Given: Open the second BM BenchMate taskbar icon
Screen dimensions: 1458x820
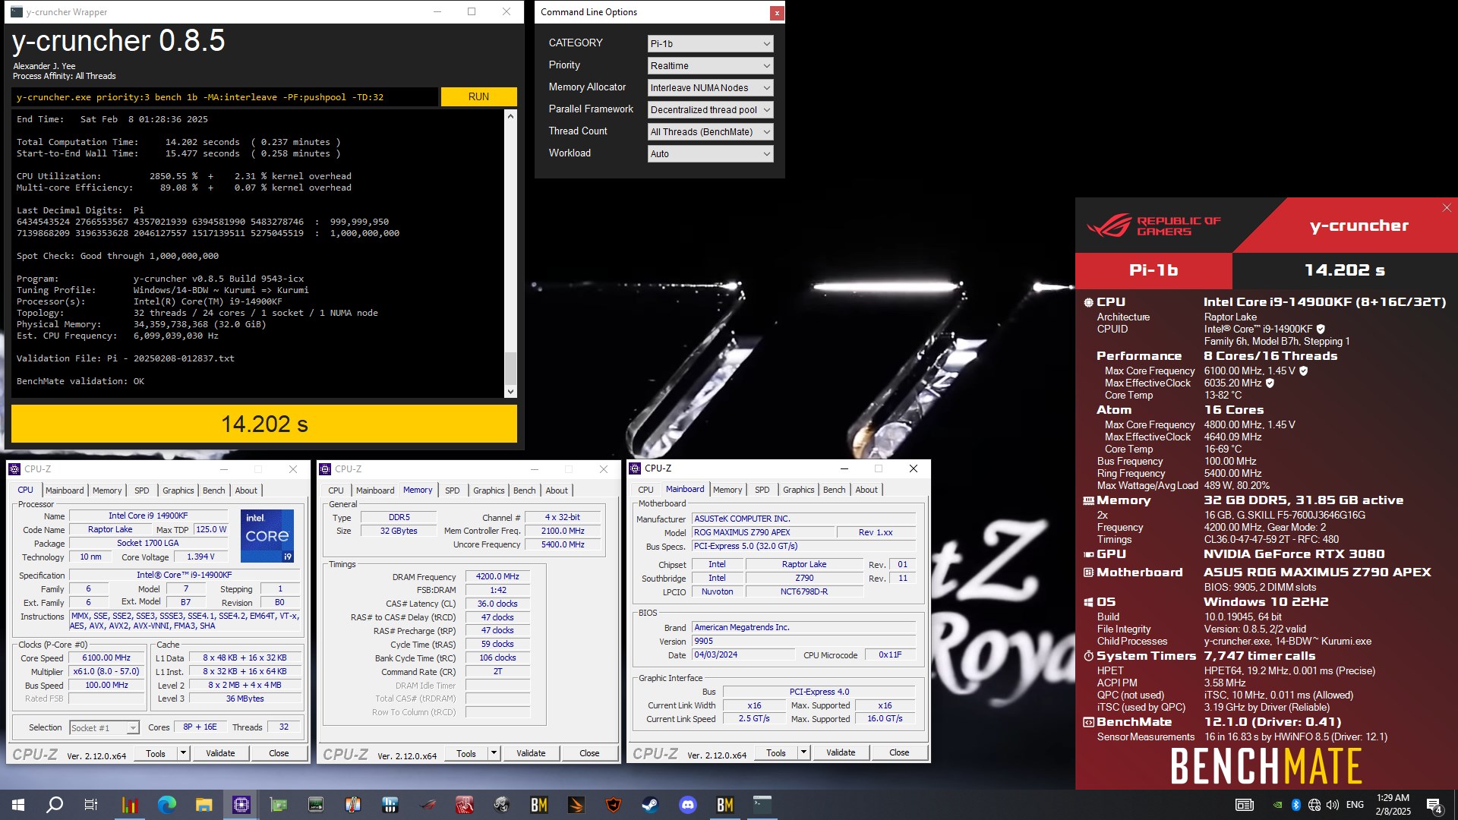Looking at the screenshot, I should point(725,805).
